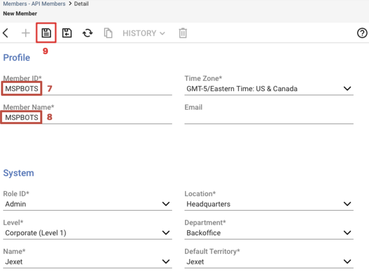The width and height of the screenshot is (369, 276).
Task: Expand the HISTORY dropdown menu
Action: [x=144, y=33]
